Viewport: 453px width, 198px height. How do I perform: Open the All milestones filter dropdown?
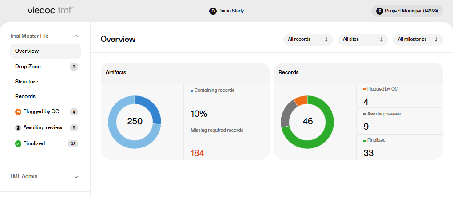click(417, 40)
